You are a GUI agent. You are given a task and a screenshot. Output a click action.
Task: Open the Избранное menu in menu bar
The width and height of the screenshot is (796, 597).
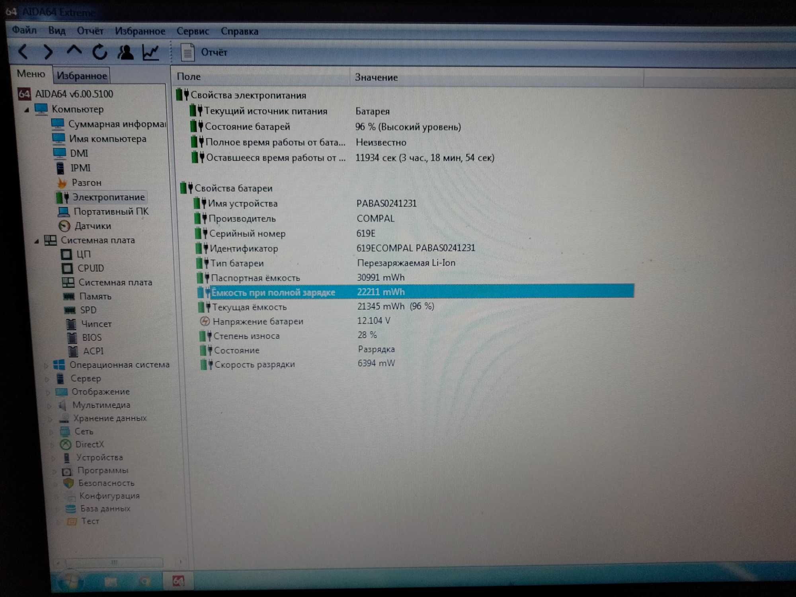(x=140, y=31)
